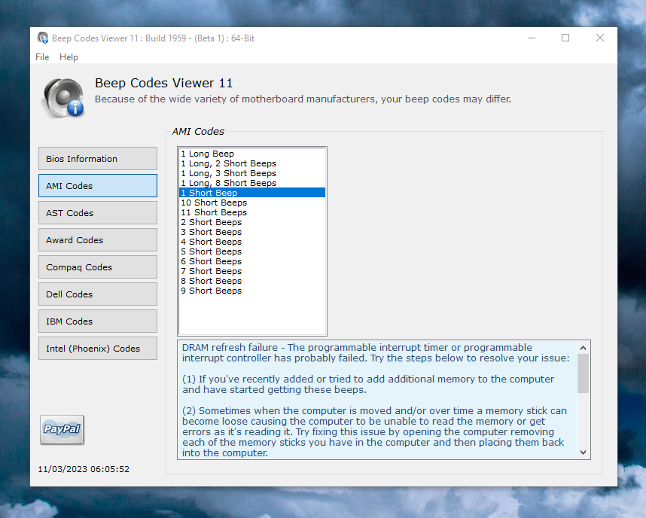Pick '1 Long, 8 Short Beeps' entry
The height and width of the screenshot is (518, 646).
pos(252,183)
